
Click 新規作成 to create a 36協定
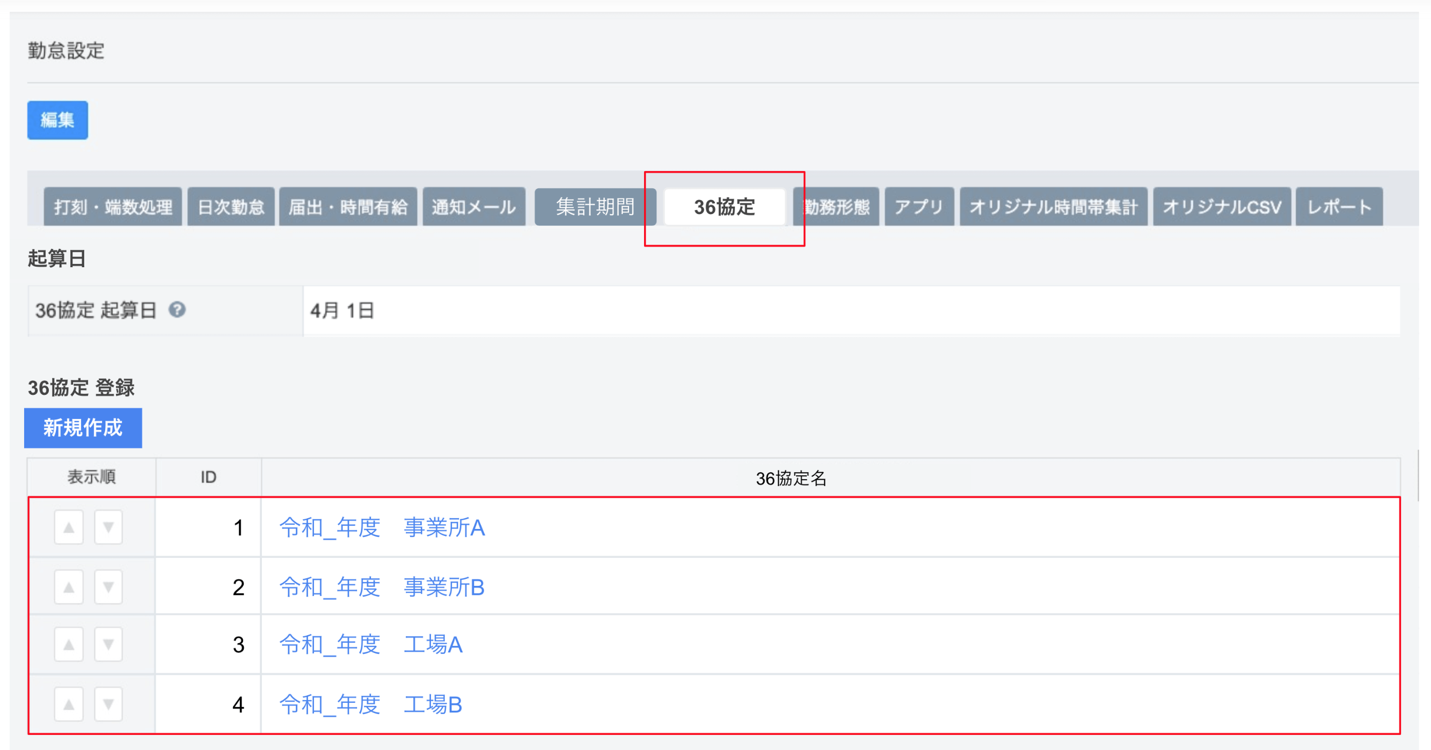(x=83, y=428)
